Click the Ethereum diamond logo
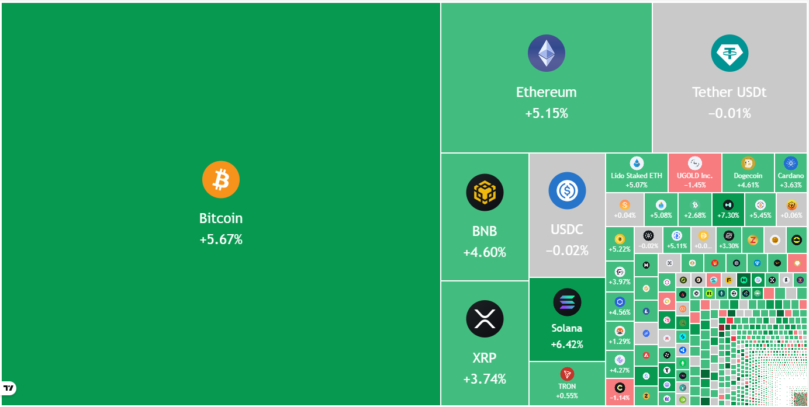Viewport: 809px width, 407px height. pos(546,54)
